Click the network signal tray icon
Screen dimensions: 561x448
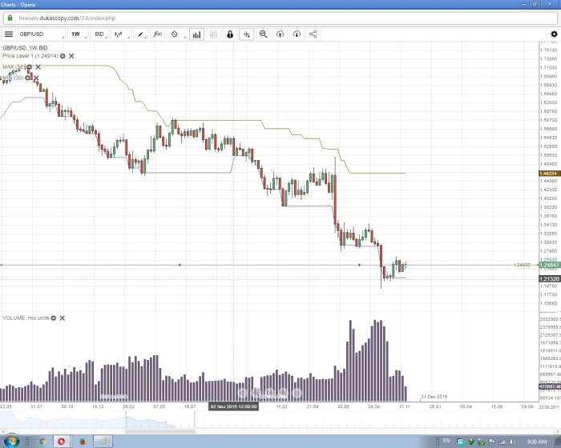(502, 442)
